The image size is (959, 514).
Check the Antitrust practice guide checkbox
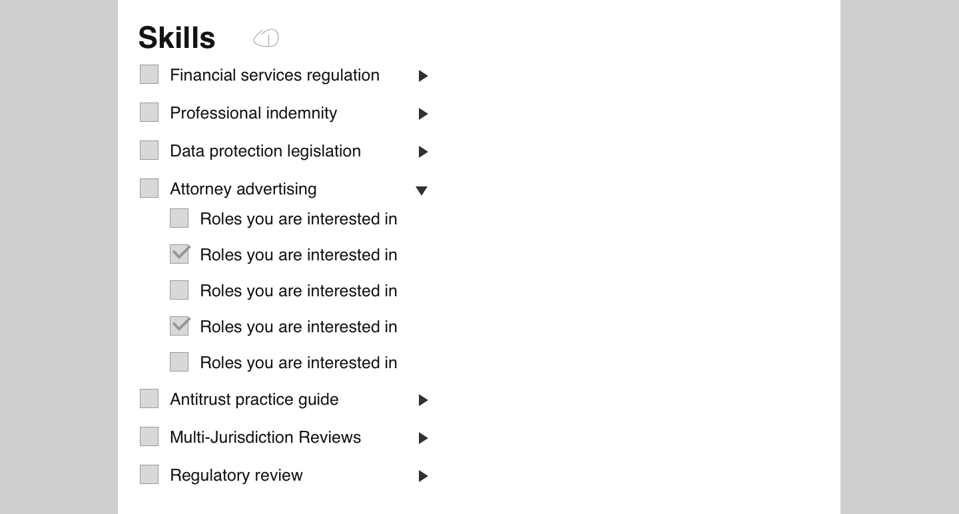click(149, 399)
